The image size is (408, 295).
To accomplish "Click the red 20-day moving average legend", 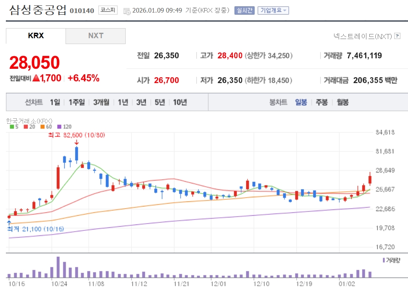I will pos(29,127).
